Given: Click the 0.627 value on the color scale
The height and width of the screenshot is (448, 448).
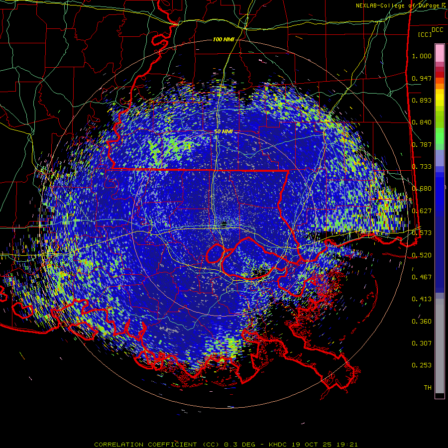Looking at the screenshot, I should [x=422, y=211].
